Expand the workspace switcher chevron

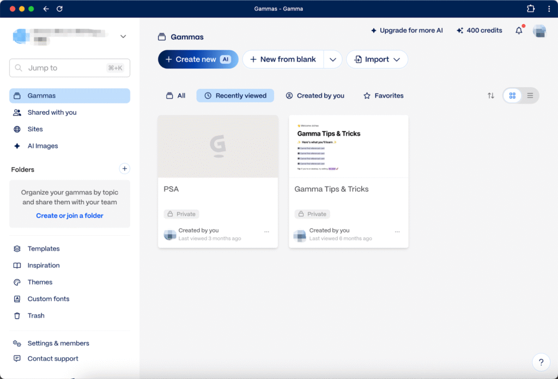coord(123,36)
